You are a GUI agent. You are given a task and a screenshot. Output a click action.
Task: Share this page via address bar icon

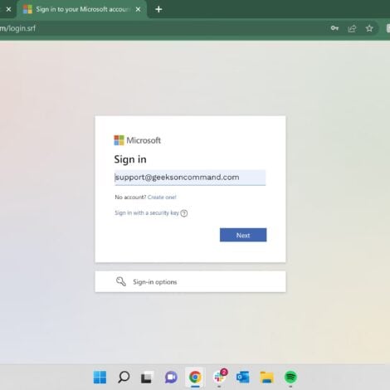click(x=352, y=28)
